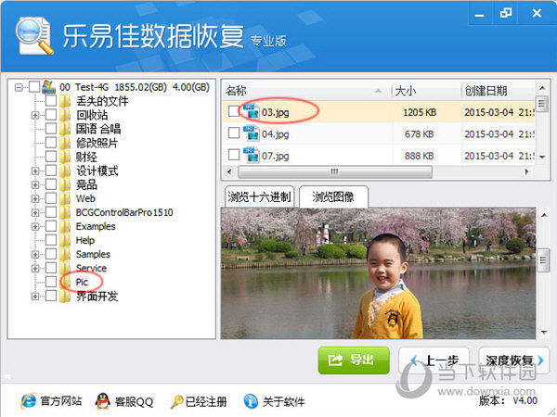The height and width of the screenshot is (417, 557).
Task: Click the QQ penguin icon
Action: (103, 400)
